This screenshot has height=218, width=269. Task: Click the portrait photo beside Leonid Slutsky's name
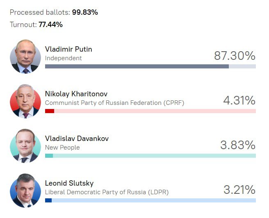25,191
